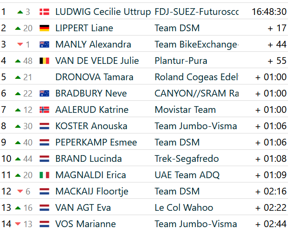
Task: Open rider profile of VOS Marianne
Action: [85, 224]
